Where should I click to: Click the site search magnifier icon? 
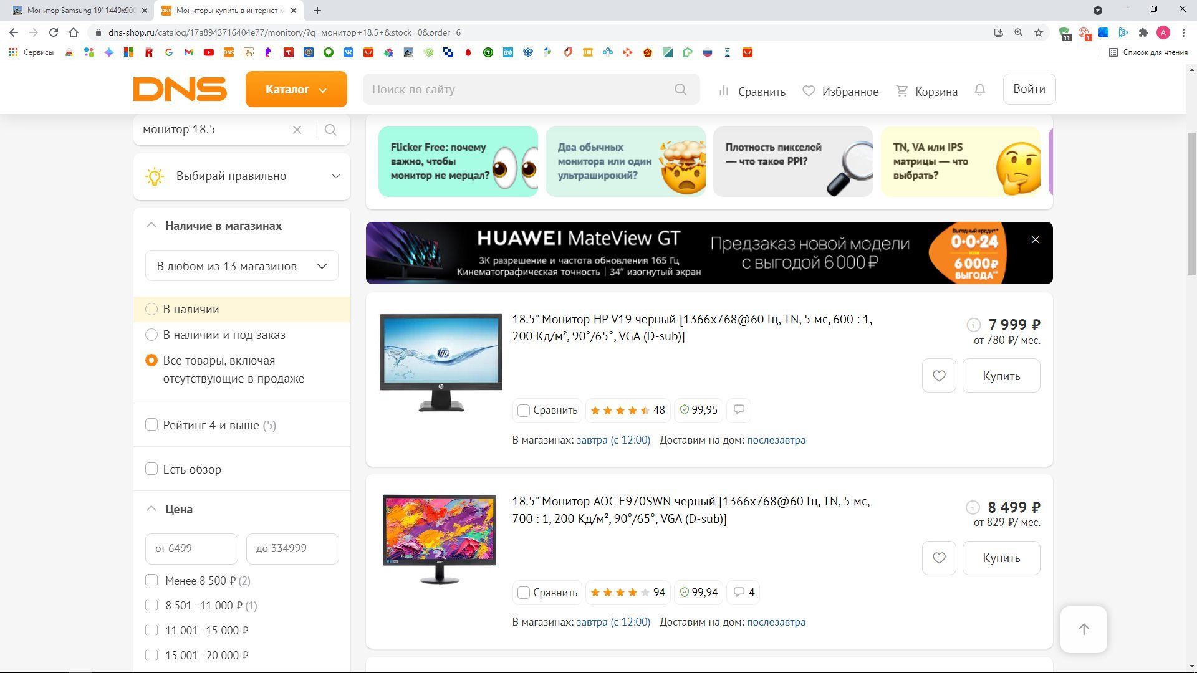click(681, 90)
